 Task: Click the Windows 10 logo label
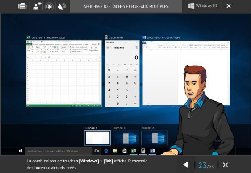tap(202, 6)
